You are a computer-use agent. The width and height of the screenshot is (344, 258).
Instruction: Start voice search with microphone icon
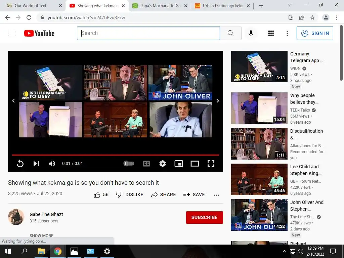(251, 33)
